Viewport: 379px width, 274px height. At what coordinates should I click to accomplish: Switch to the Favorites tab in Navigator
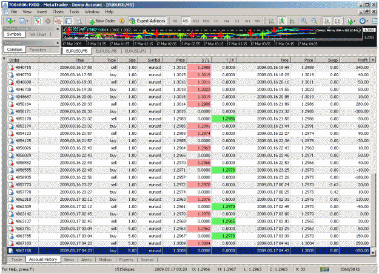coord(38,50)
